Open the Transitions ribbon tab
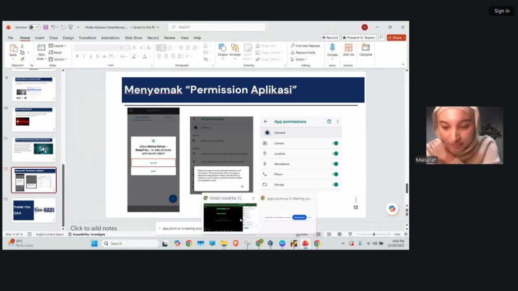Screen dimensions: 518x291 [87, 38]
